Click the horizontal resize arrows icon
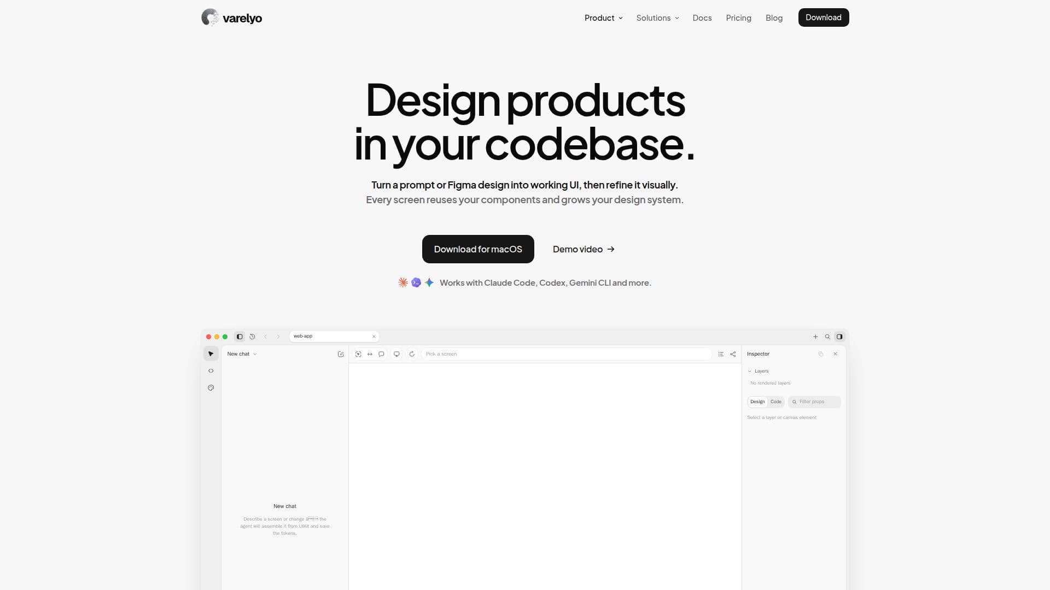The image size is (1050, 590). pos(370,354)
